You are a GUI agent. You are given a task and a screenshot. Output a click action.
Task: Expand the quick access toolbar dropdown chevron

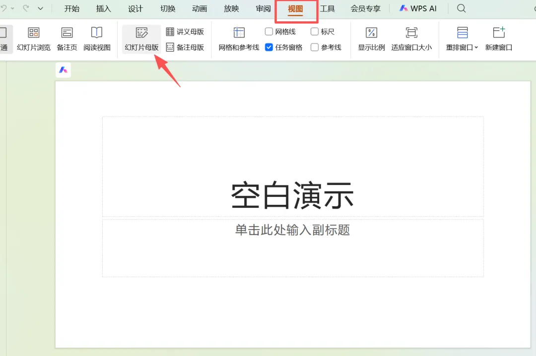[40, 8]
